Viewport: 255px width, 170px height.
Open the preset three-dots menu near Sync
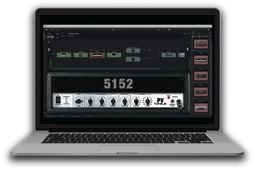coord(180,34)
